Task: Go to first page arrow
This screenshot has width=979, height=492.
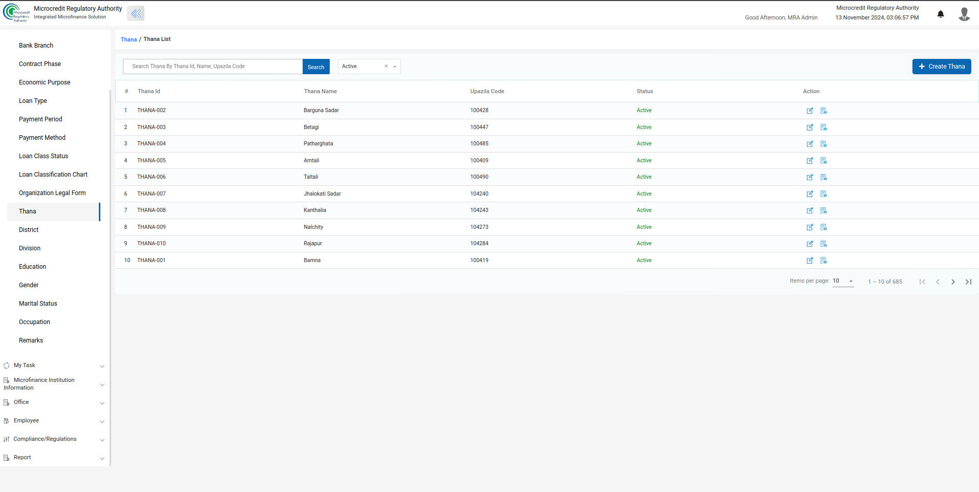Action: 922,282
